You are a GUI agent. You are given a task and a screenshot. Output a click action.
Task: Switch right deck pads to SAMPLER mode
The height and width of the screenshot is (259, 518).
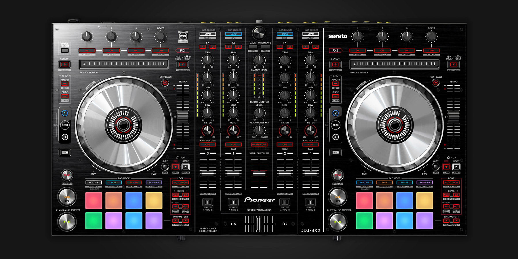pyautogui.click(x=425, y=182)
